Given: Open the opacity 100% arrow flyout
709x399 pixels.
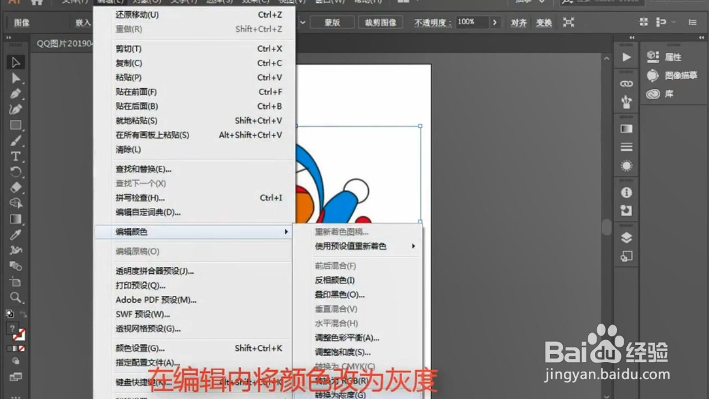Looking at the screenshot, I should coord(495,22).
